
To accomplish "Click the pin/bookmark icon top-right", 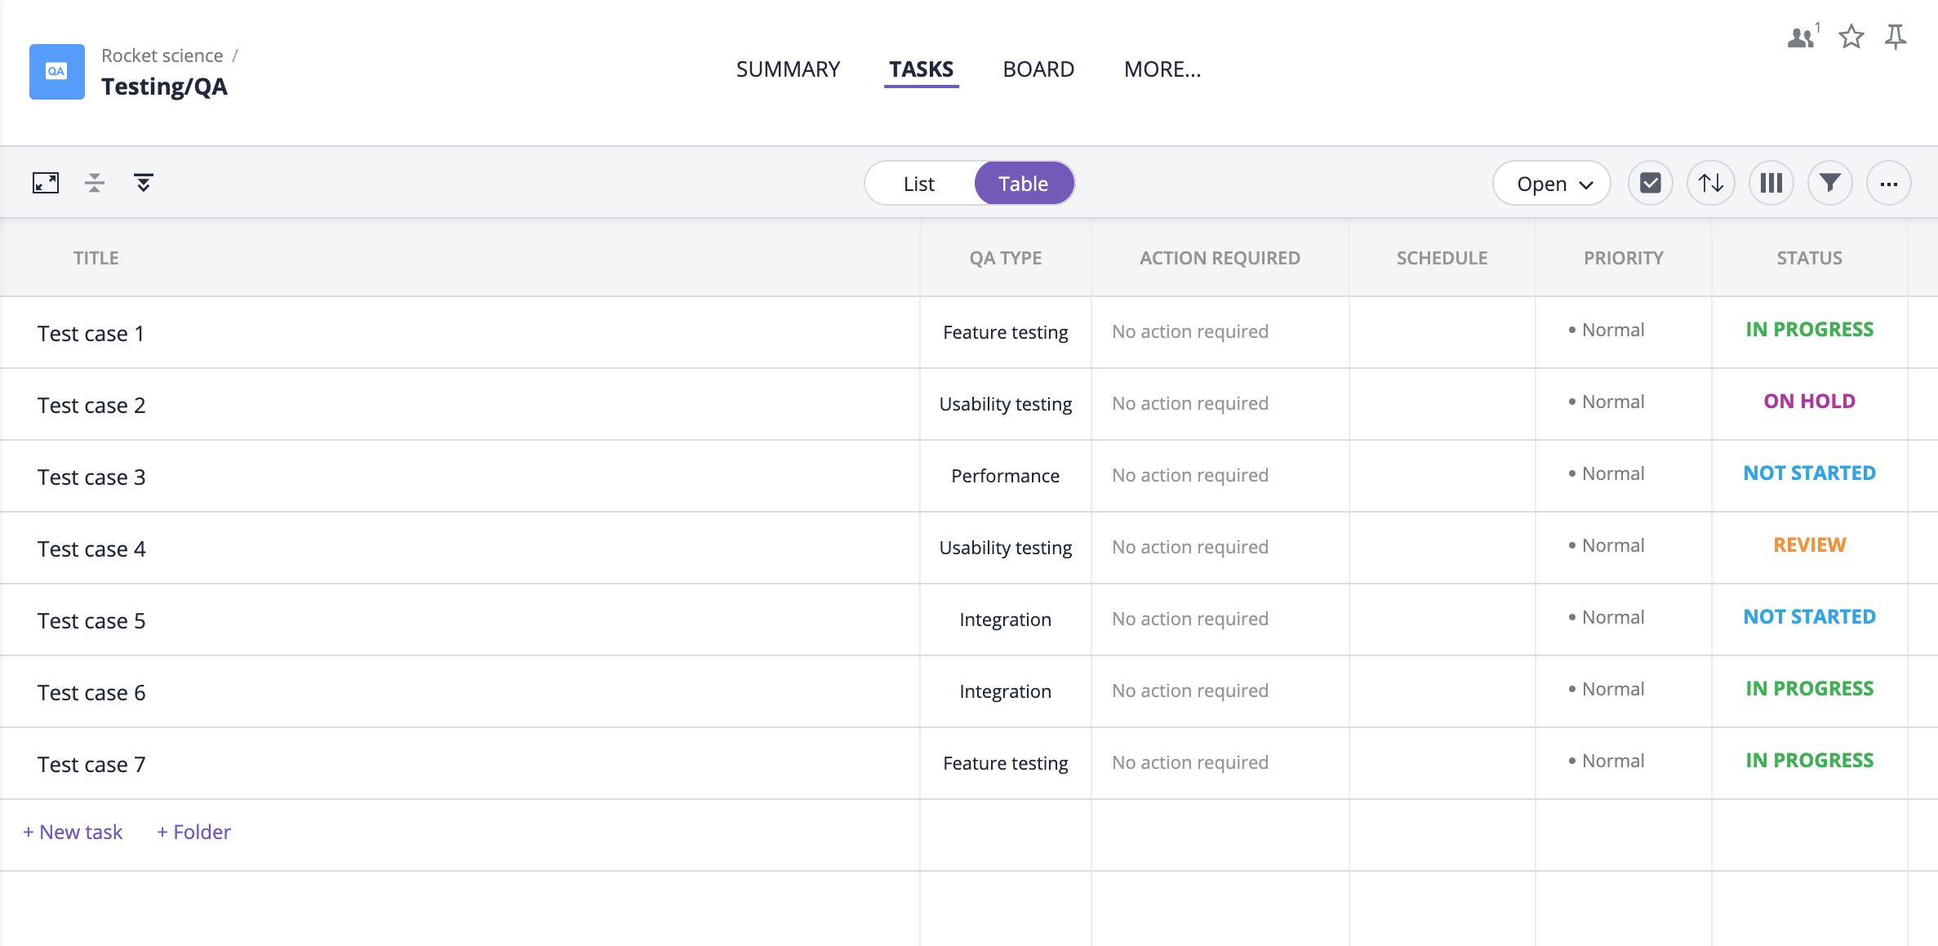I will coord(1895,37).
